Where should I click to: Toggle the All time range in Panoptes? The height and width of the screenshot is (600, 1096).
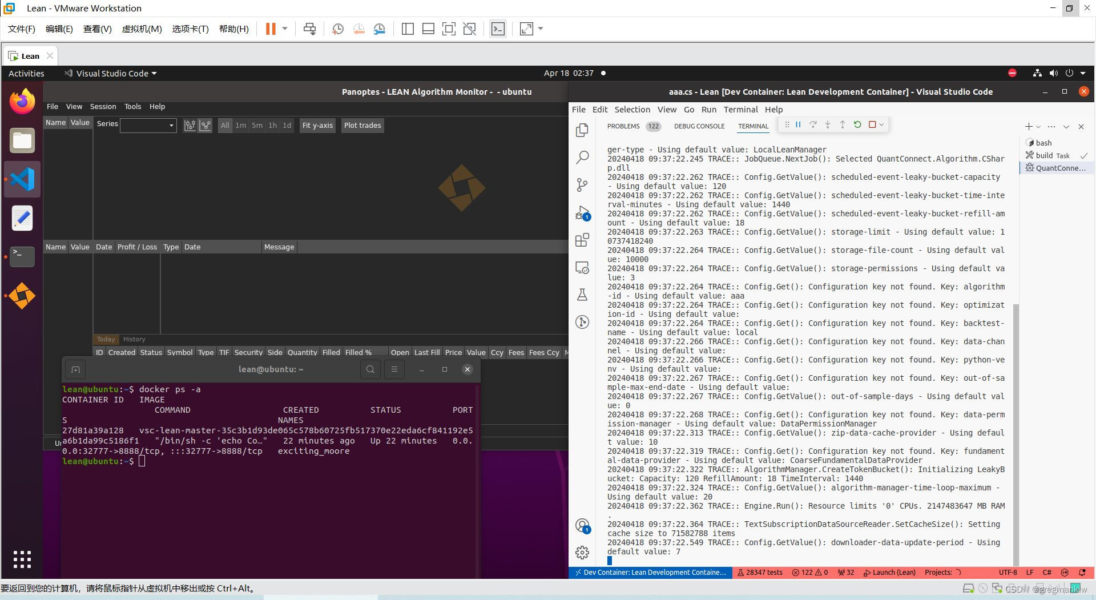coord(225,125)
